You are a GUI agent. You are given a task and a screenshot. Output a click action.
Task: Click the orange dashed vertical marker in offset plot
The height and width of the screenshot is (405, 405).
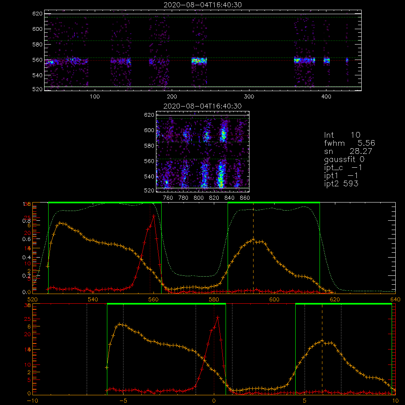click(x=322, y=349)
